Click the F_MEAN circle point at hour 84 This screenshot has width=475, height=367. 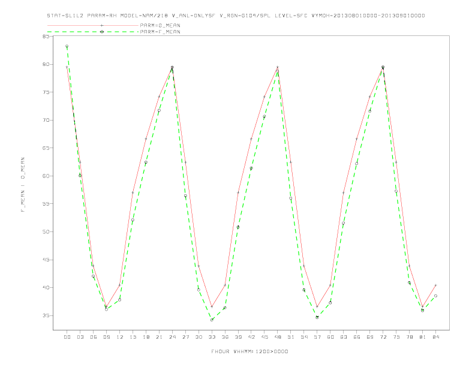point(435,296)
